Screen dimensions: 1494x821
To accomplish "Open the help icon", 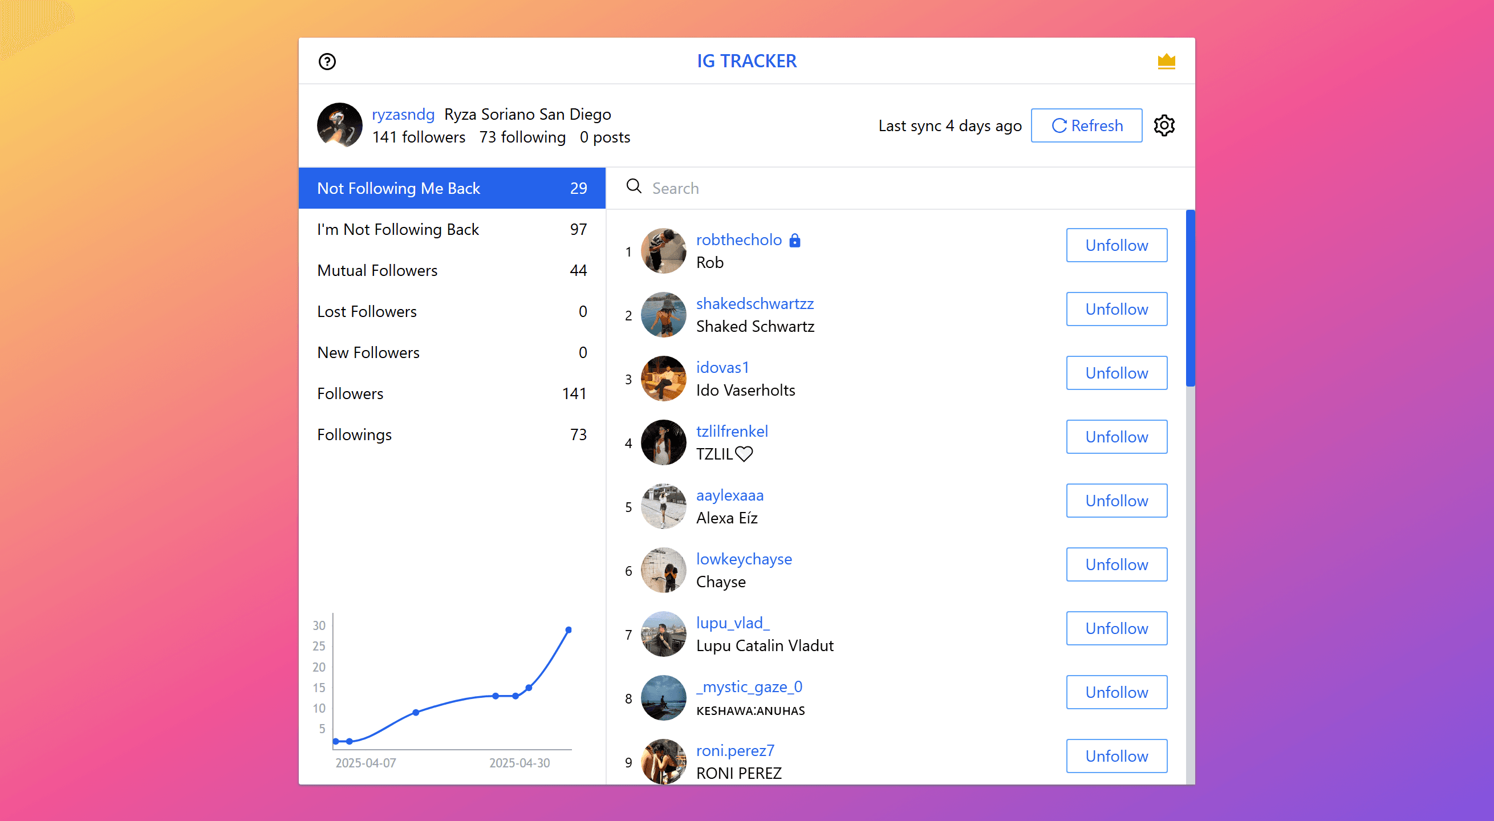I will [x=327, y=61].
